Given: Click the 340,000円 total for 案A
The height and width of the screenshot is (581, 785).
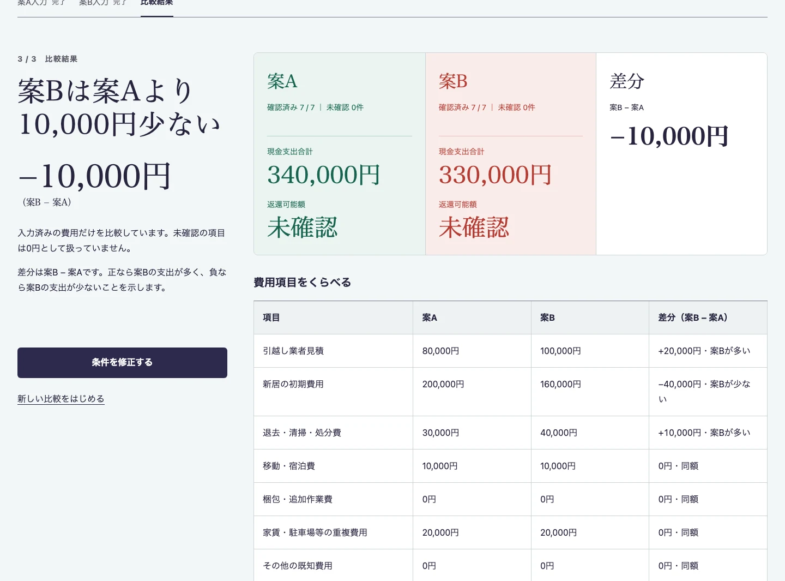Looking at the screenshot, I should click(x=324, y=175).
